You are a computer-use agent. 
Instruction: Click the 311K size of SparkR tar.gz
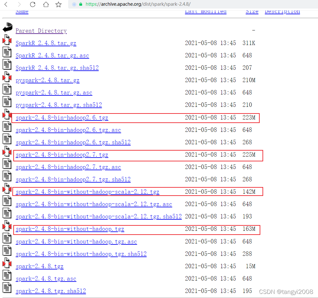[x=249, y=43]
